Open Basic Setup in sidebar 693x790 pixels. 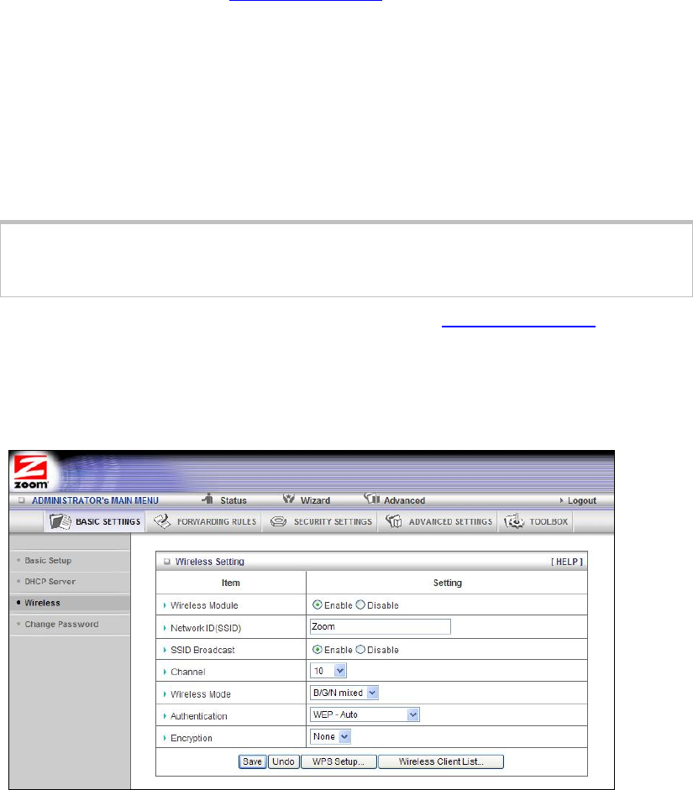[x=48, y=560]
